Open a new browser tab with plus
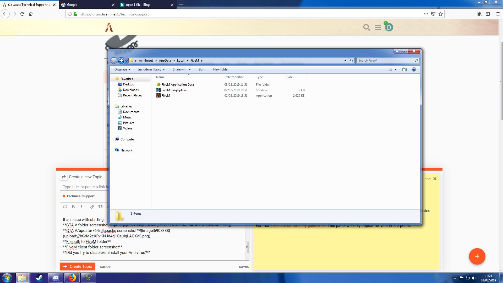This screenshot has width=503, height=283. [x=181, y=4]
